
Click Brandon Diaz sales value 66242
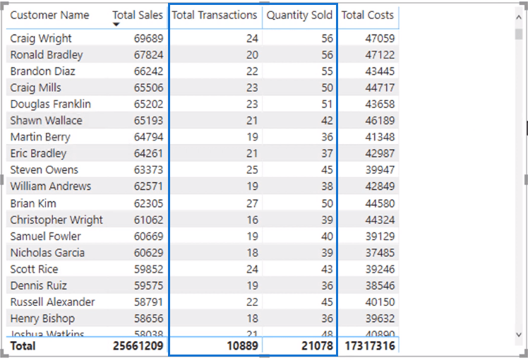pos(148,71)
